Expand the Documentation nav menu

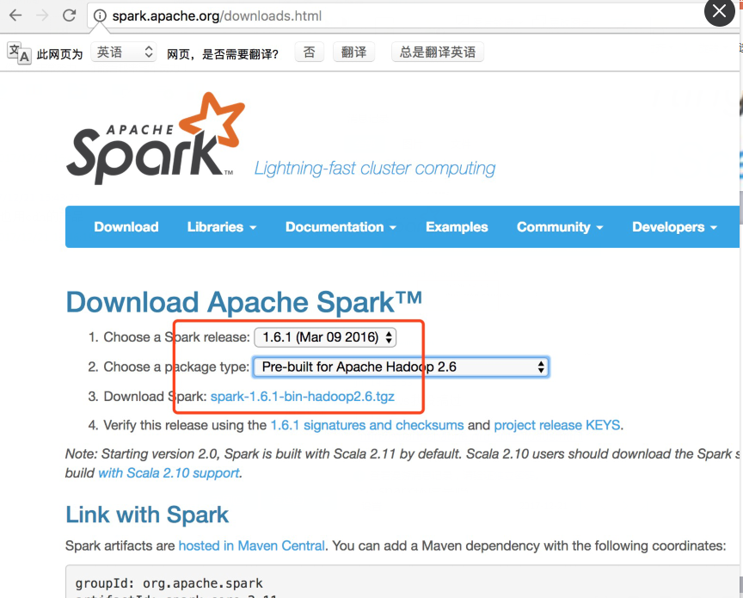(x=341, y=226)
